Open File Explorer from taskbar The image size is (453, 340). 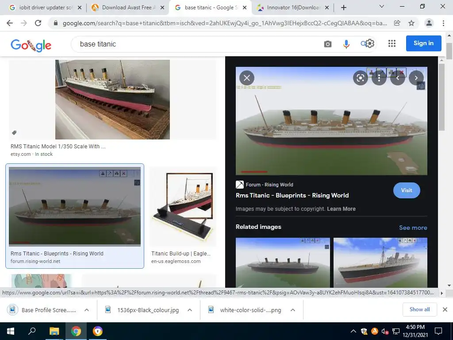pos(54,331)
